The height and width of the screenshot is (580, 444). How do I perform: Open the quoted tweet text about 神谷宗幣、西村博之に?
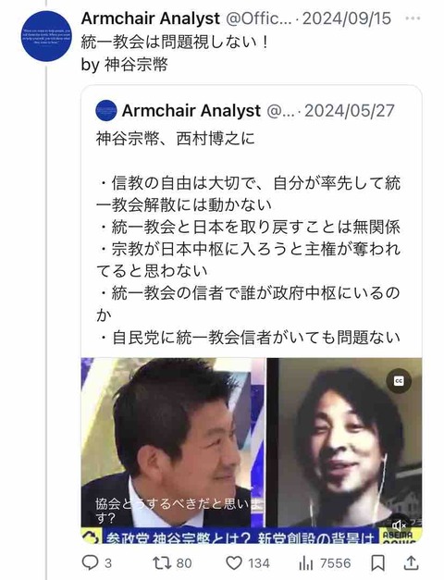(x=249, y=238)
